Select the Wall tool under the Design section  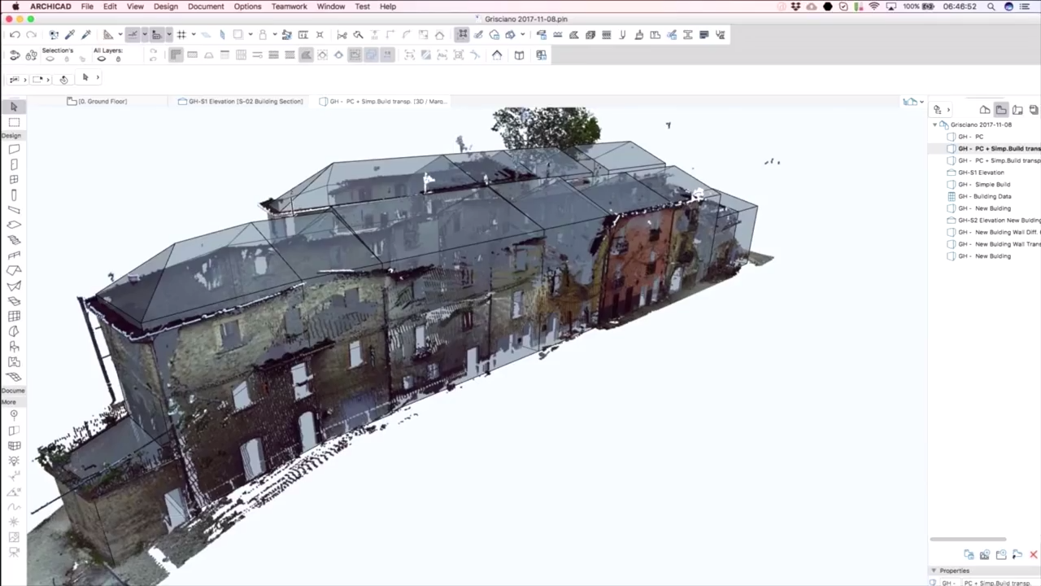pos(14,150)
